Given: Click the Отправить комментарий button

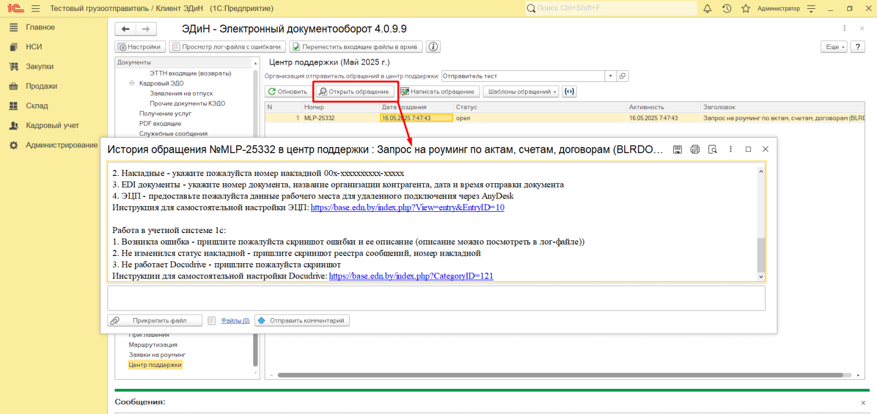Looking at the screenshot, I should point(302,321).
